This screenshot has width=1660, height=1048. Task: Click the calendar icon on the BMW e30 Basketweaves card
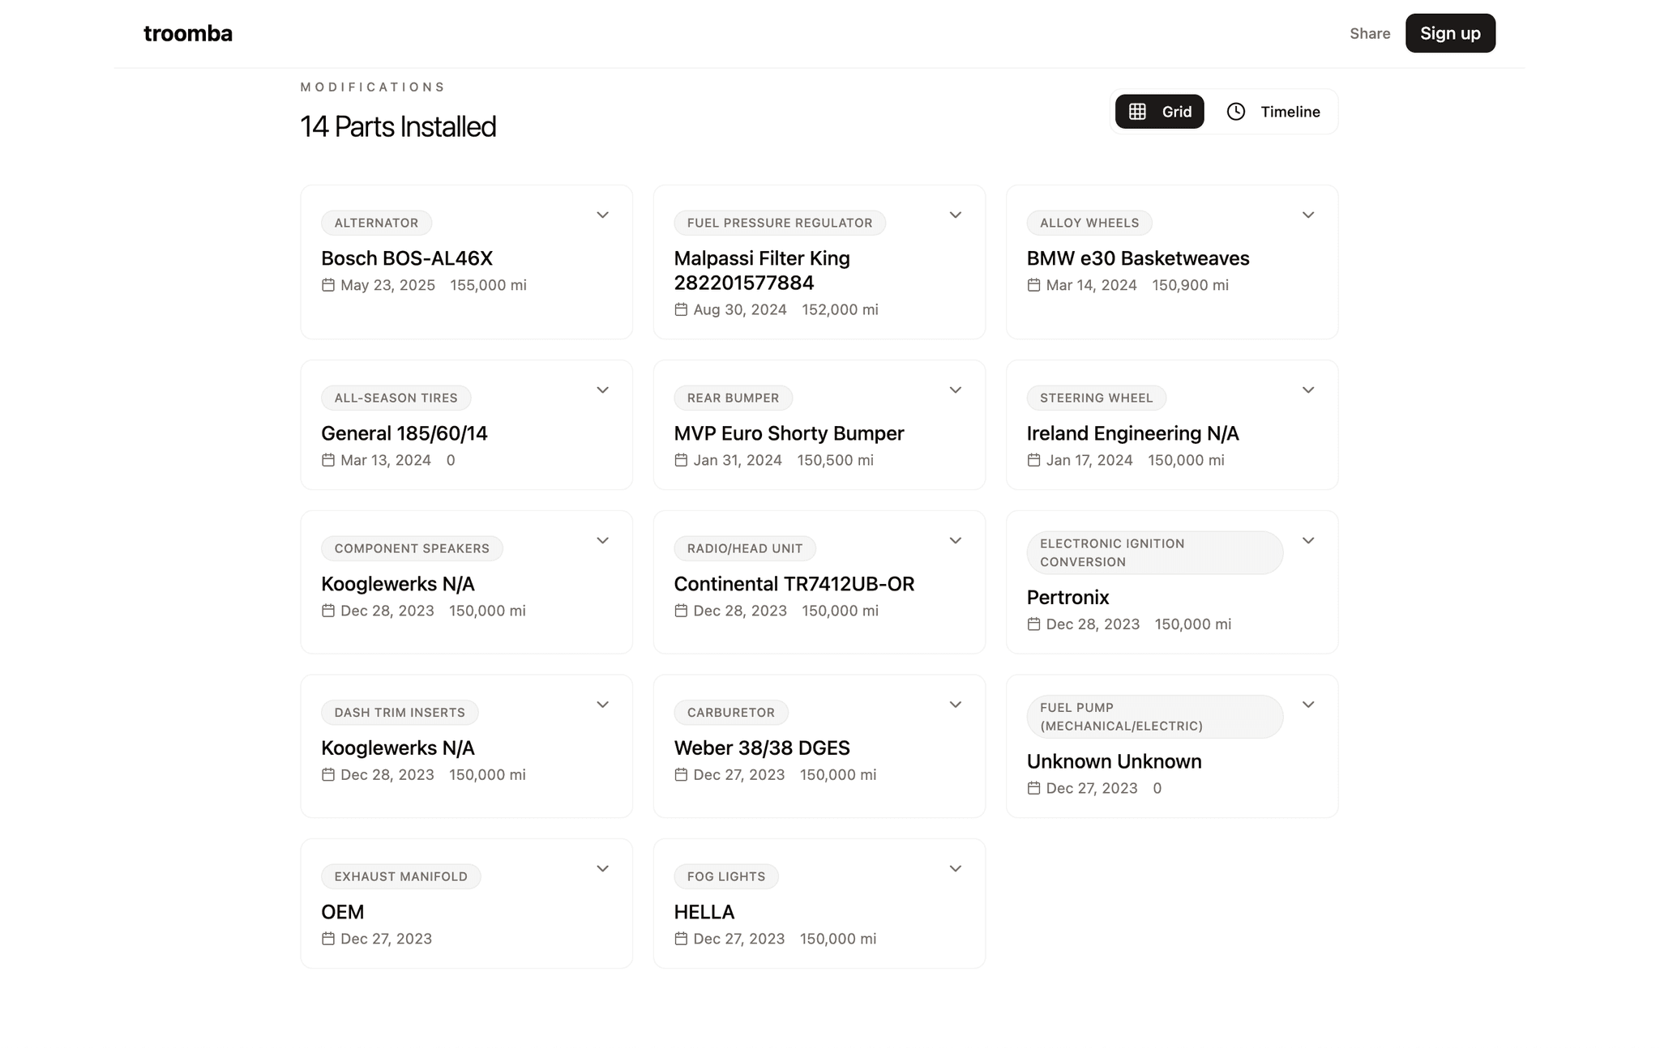1033,285
